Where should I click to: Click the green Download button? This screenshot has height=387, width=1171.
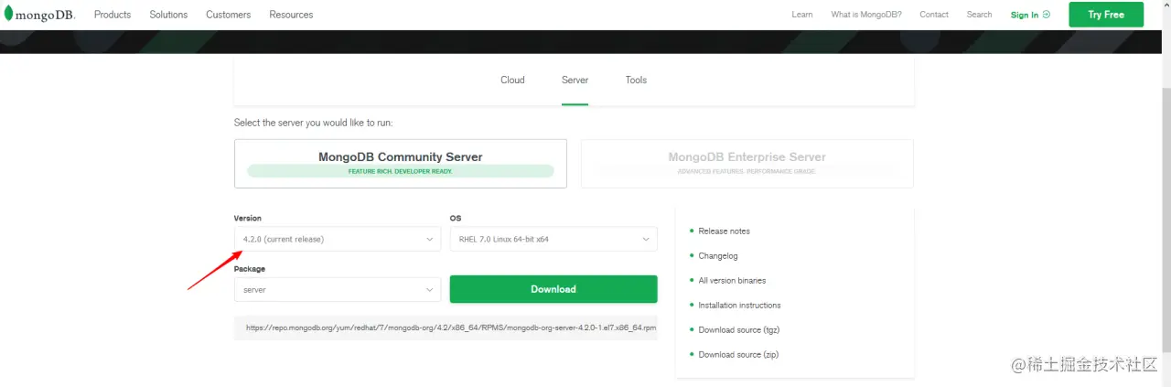click(x=553, y=289)
